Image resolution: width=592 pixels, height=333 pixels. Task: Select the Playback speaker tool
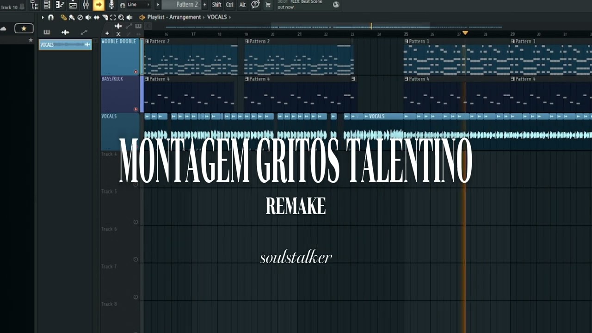[129, 18]
